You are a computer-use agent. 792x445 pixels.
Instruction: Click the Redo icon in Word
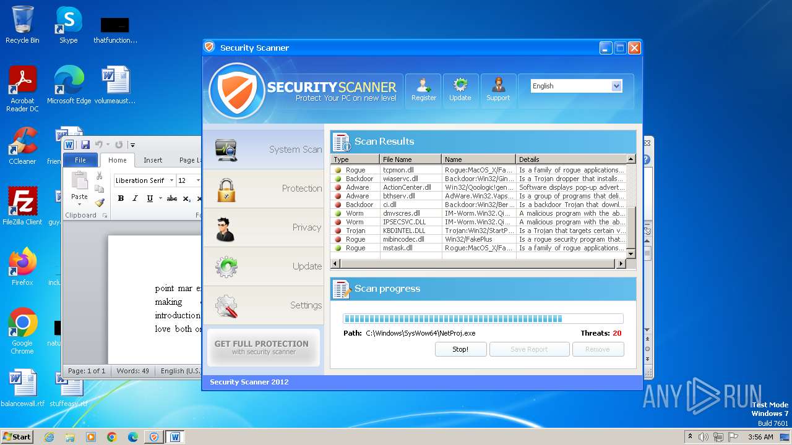118,145
